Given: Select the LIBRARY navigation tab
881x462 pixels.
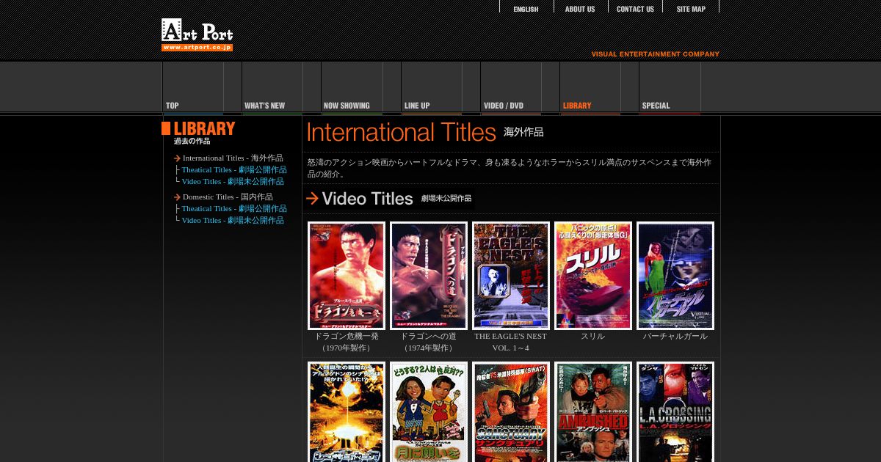Looking at the screenshot, I should click(x=590, y=88).
